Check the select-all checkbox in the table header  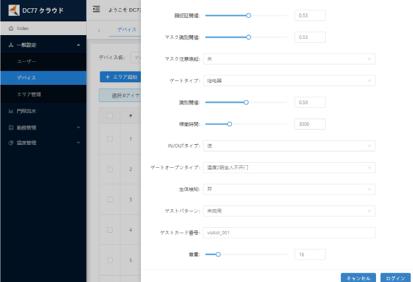(x=110, y=115)
